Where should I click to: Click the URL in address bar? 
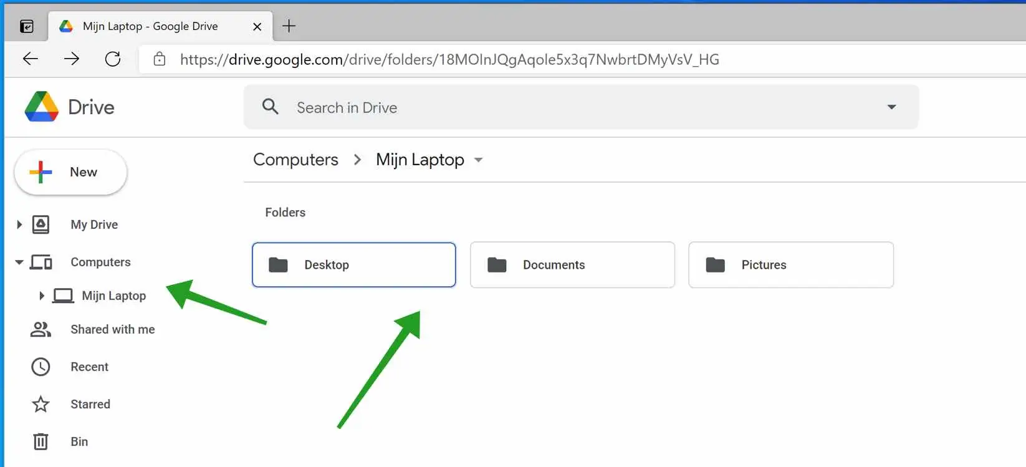coord(449,59)
